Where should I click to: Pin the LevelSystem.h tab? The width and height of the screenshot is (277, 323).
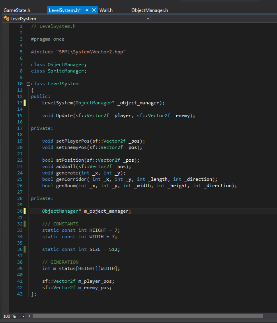[x=87, y=10]
